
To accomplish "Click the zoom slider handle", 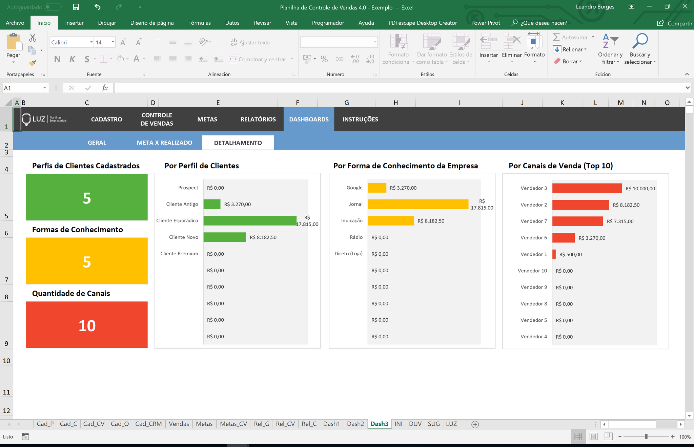I will coord(646,437).
